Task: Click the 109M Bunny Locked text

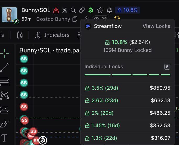Action: tap(127, 50)
